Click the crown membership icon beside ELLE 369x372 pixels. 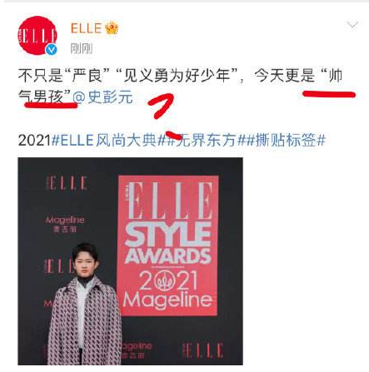pyautogui.click(x=112, y=27)
